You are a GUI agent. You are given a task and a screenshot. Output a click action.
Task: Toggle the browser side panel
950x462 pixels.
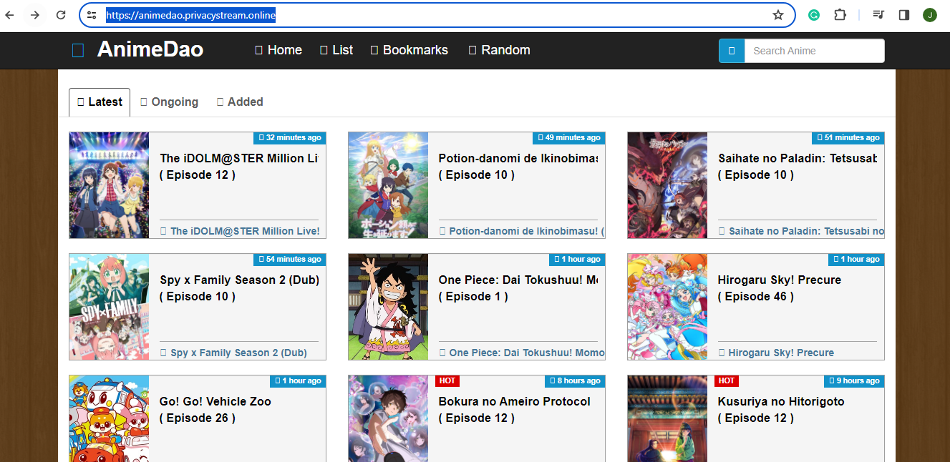pyautogui.click(x=903, y=14)
